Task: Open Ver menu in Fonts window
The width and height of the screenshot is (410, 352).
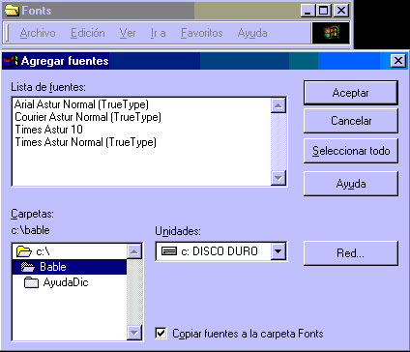Action: tap(128, 33)
